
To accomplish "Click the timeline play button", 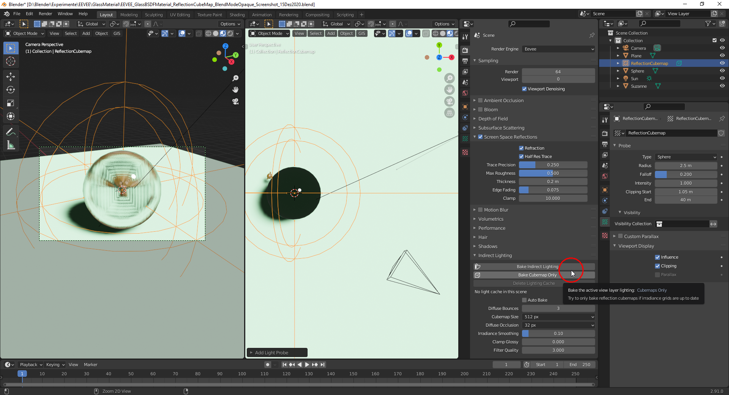I will 307,365.
